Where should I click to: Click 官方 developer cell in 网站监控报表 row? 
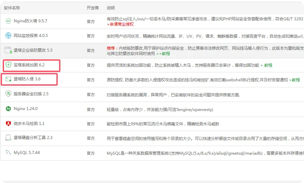coord(91,36)
